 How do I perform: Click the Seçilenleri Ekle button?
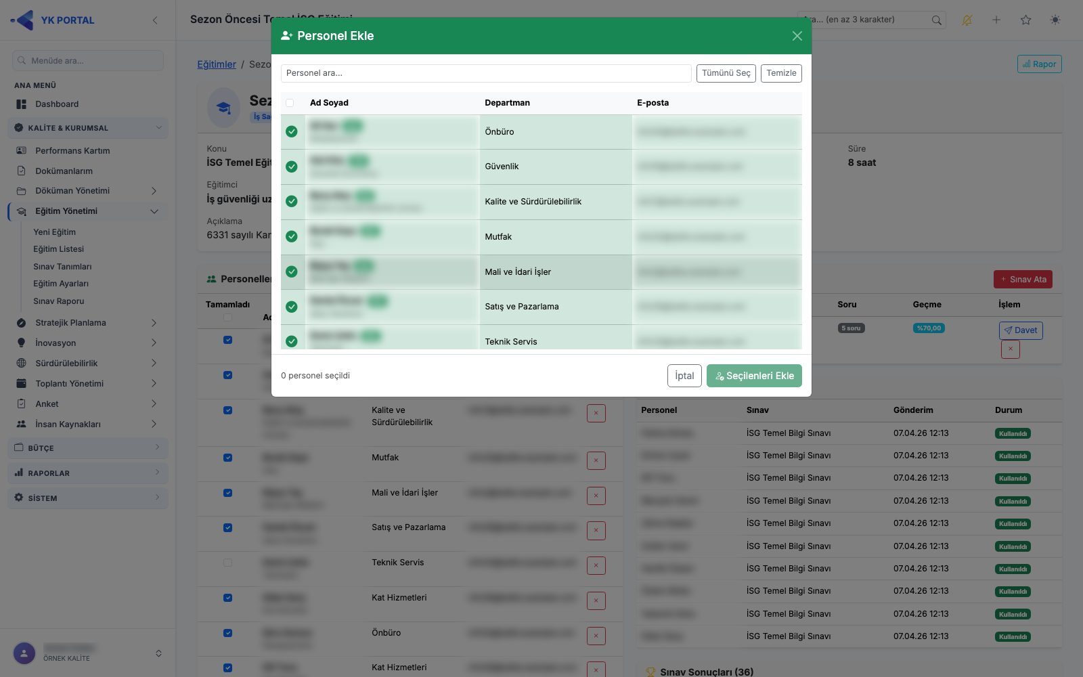coord(754,376)
